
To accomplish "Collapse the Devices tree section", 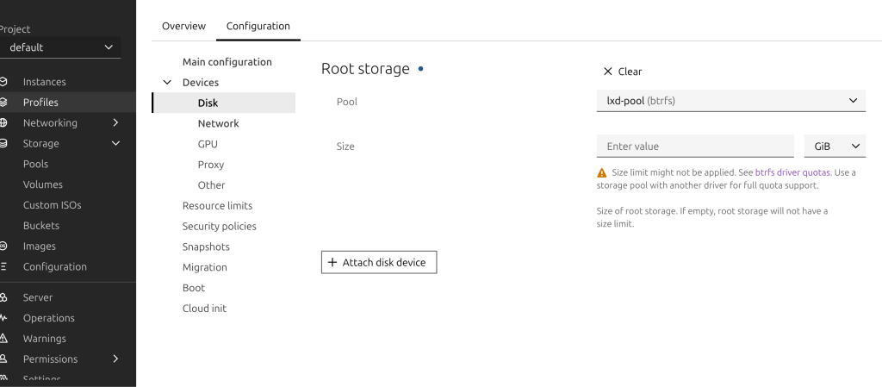I will [x=167, y=83].
